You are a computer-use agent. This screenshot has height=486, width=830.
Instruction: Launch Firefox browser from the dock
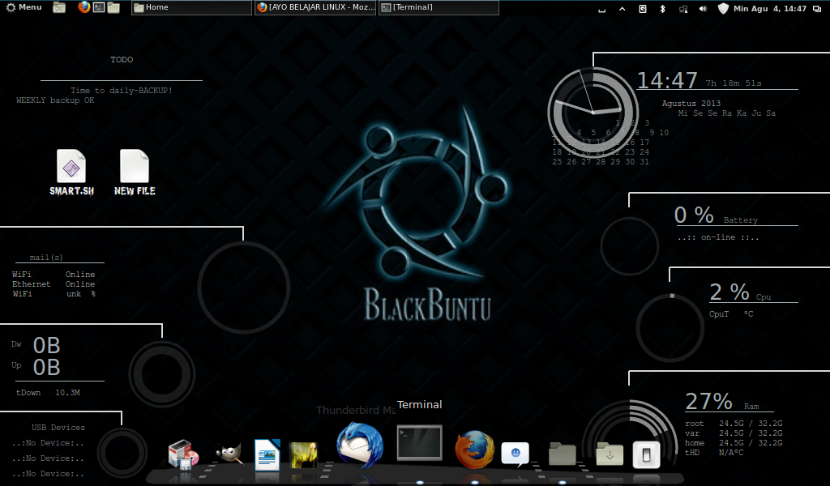click(x=477, y=450)
